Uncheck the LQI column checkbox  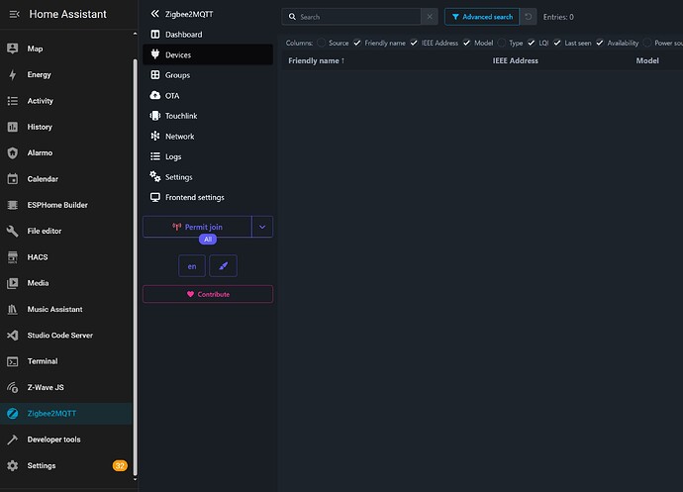pos(531,43)
